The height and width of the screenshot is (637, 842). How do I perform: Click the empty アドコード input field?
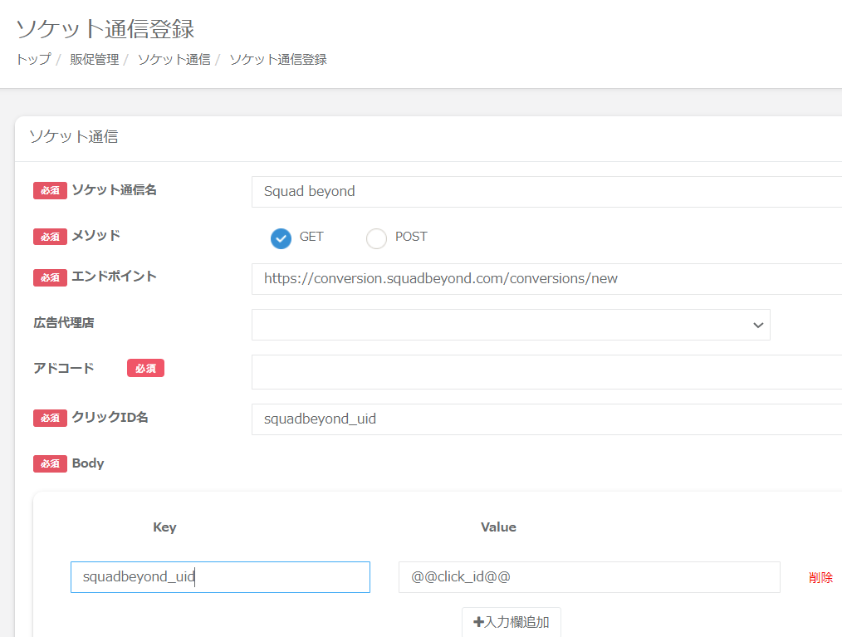tap(546, 372)
